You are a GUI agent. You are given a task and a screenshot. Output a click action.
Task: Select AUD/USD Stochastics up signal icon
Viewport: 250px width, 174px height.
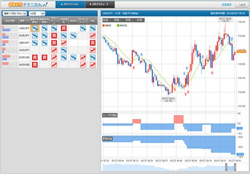83,65
